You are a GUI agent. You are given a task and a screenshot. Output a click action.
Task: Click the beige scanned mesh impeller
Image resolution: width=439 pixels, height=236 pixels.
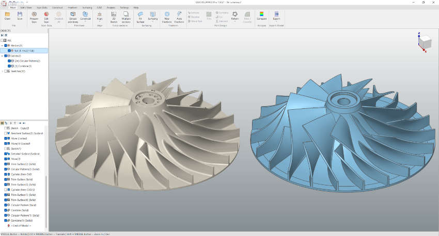pyautogui.click(x=147, y=131)
